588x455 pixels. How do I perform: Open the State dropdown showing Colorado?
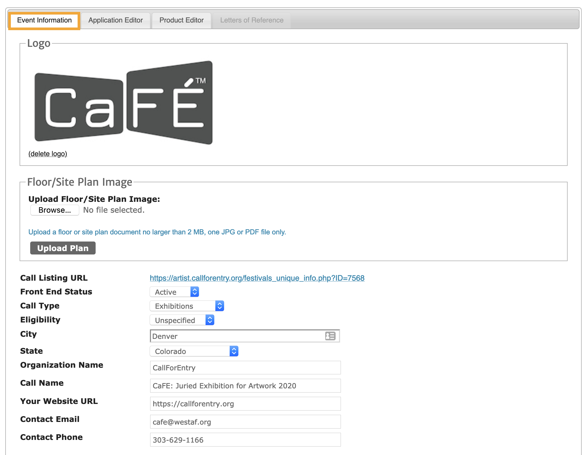click(194, 352)
